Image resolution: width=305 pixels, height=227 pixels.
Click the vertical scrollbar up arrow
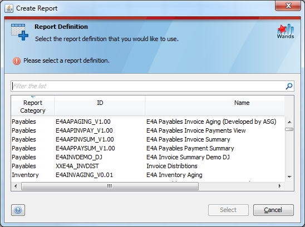[289, 122]
